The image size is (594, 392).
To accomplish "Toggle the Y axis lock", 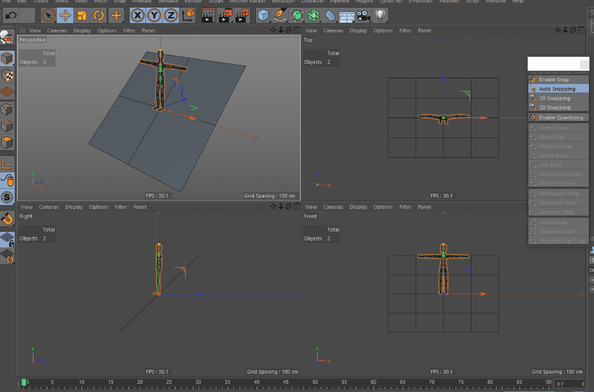I will 154,16.
